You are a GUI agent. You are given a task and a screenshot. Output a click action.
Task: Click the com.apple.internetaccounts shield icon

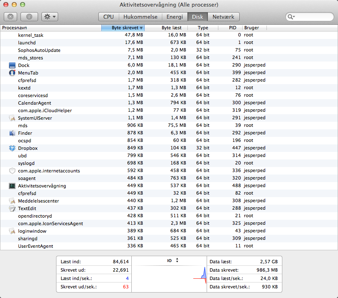[x=12, y=171]
